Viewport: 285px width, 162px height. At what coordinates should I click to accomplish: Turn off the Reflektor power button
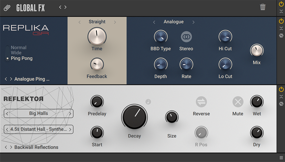[x=281, y=89]
